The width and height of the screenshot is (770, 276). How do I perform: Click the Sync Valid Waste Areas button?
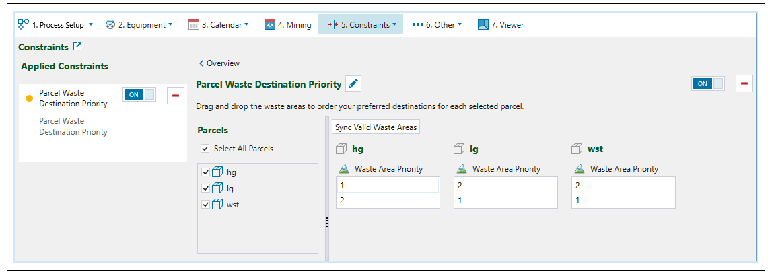coord(376,127)
